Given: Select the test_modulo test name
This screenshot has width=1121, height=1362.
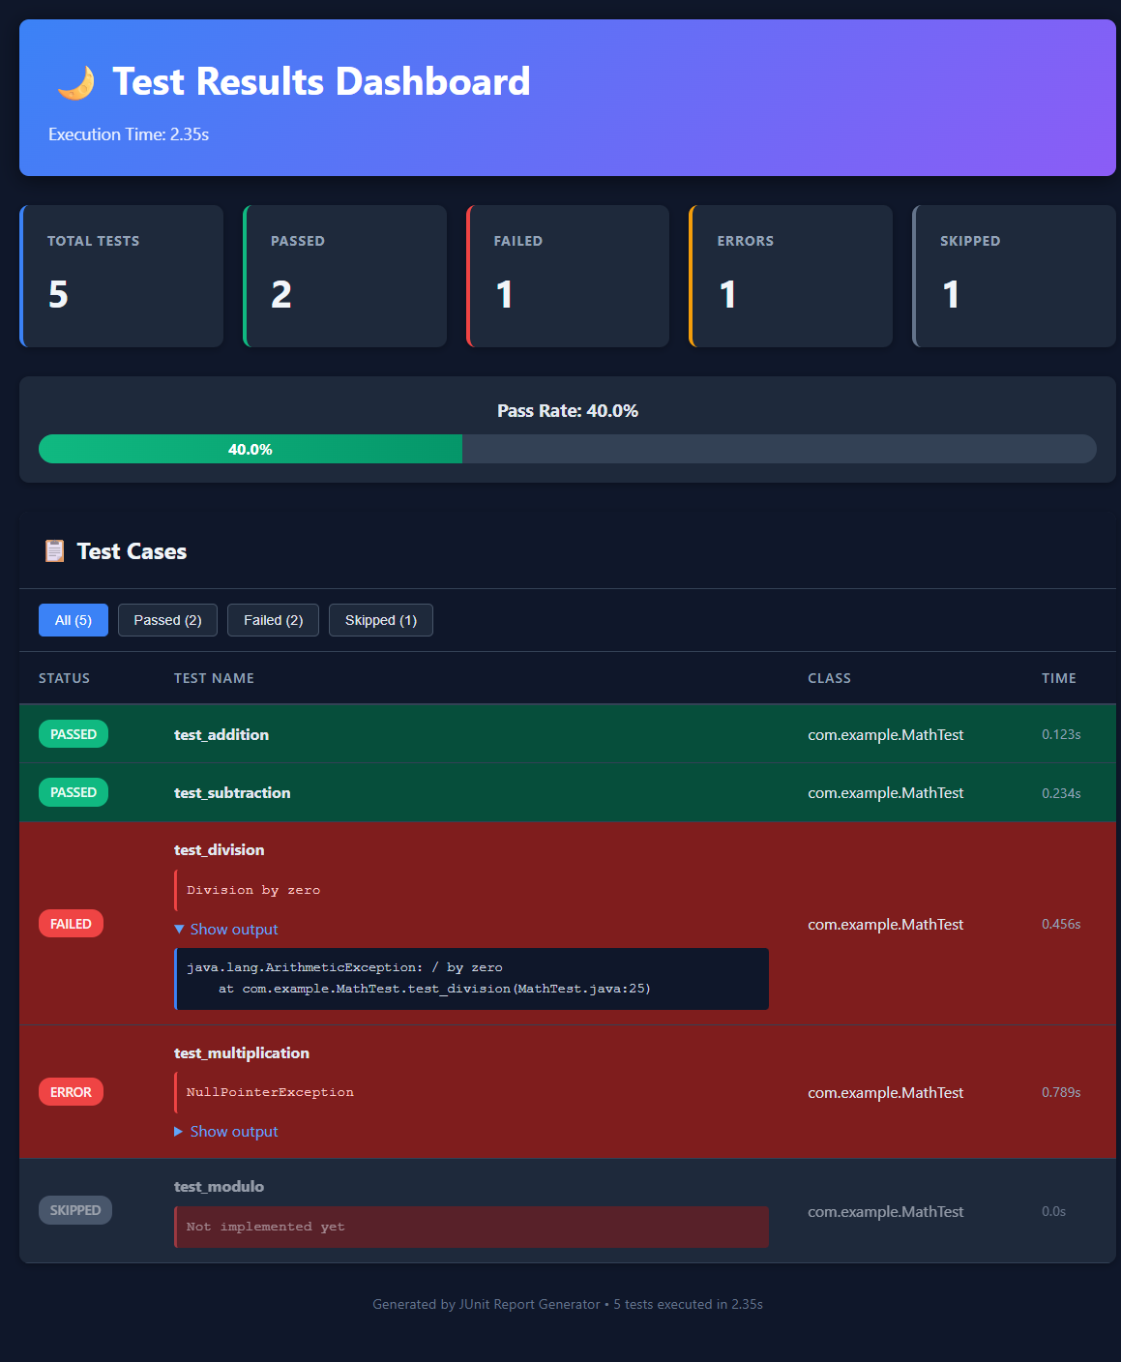Looking at the screenshot, I should [x=219, y=1186].
